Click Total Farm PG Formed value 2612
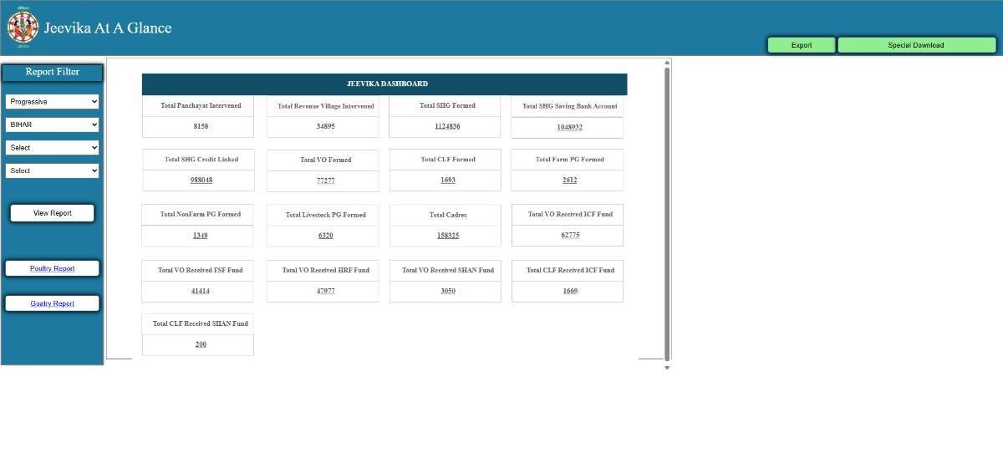 coord(569,180)
